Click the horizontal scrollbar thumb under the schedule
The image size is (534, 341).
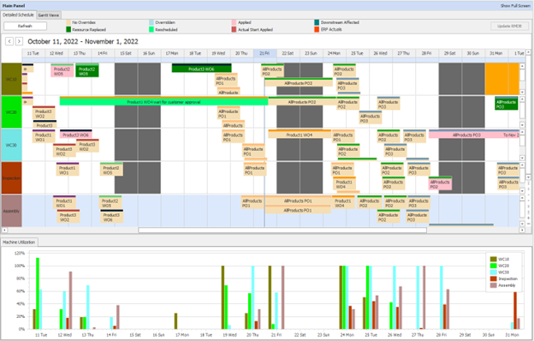coord(282,230)
